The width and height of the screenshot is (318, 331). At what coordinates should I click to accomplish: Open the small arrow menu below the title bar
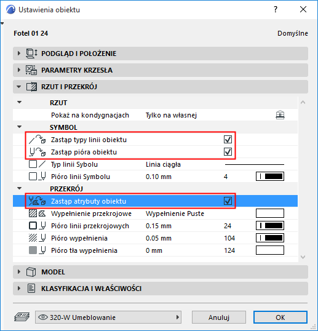(x=2, y=23)
